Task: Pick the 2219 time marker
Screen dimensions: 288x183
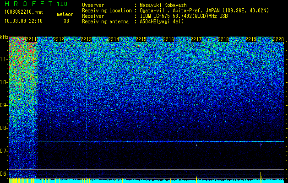Action: pyautogui.click(x=251, y=39)
